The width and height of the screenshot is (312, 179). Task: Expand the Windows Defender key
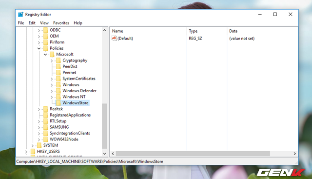click(52, 91)
